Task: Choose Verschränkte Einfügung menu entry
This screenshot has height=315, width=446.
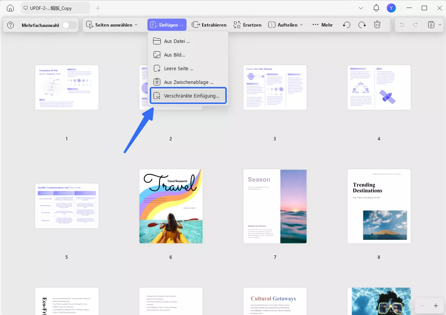Action: coord(188,96)
